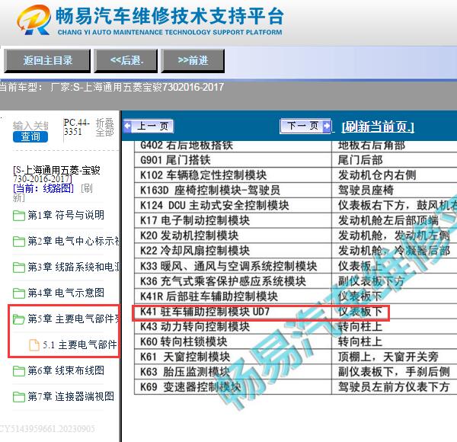
Task: Click left arrow icon on 上一页
Action: coord(127,127)
